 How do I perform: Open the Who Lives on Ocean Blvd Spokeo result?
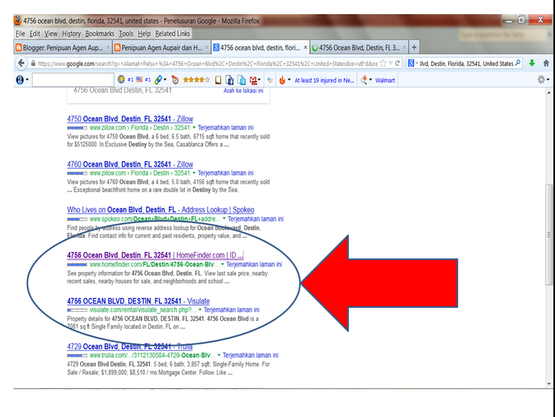tap(161, 209)
